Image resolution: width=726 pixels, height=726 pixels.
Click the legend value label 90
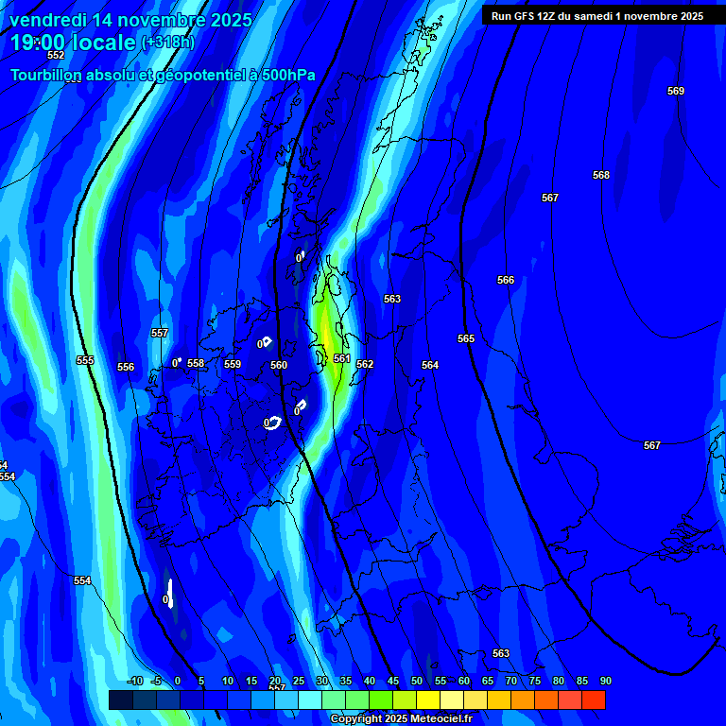(605, 682)
